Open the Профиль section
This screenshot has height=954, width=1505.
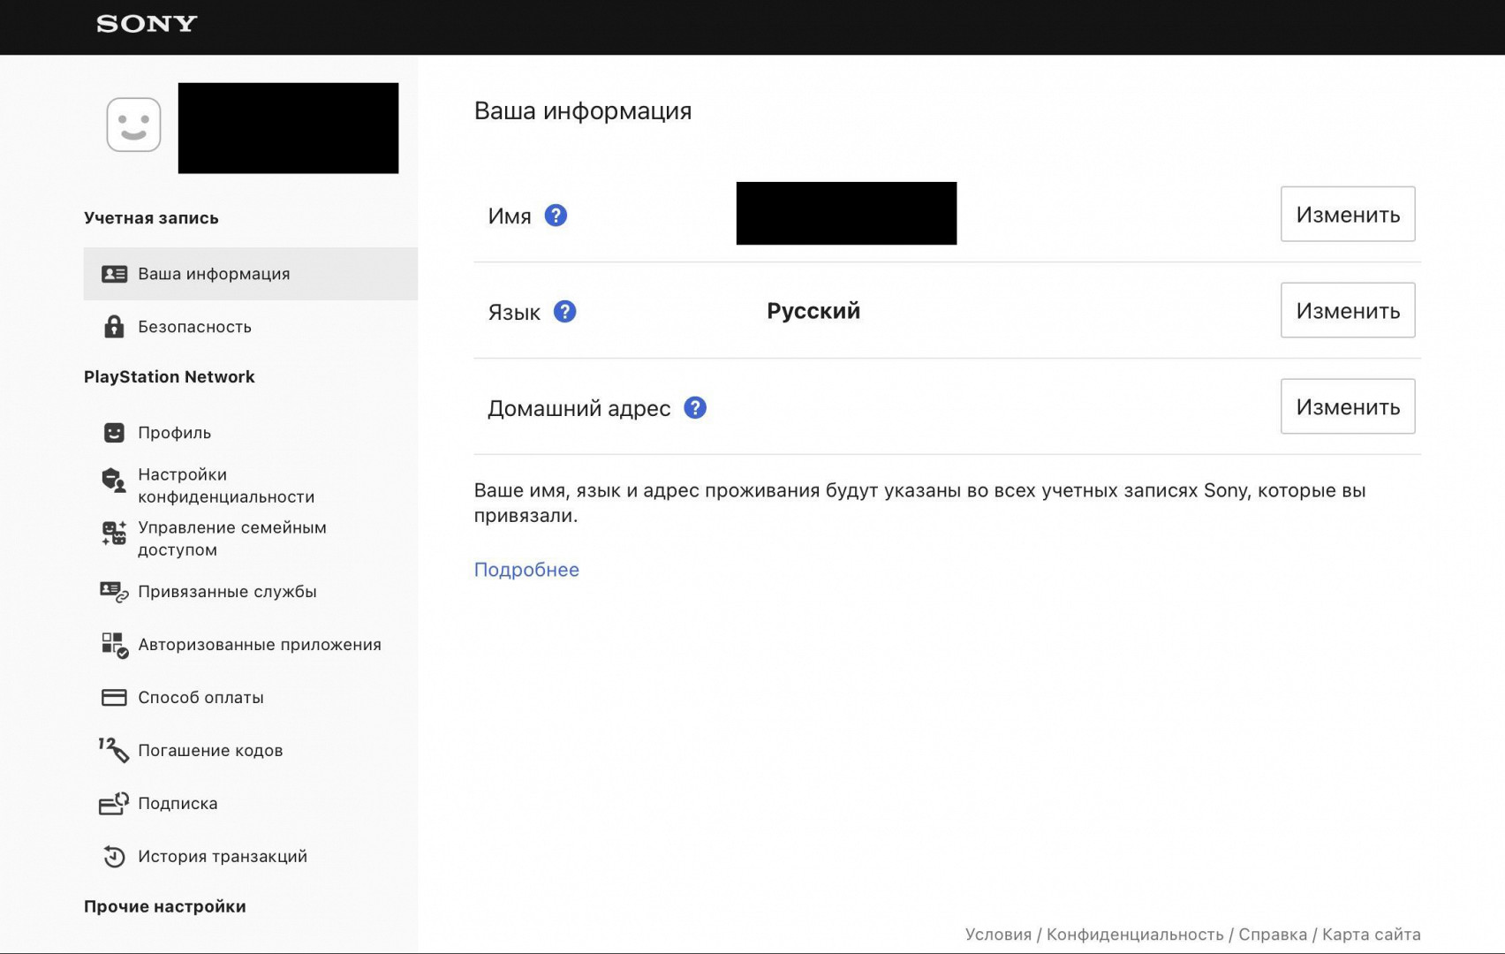pyautogui.click(x=174, y=433)
